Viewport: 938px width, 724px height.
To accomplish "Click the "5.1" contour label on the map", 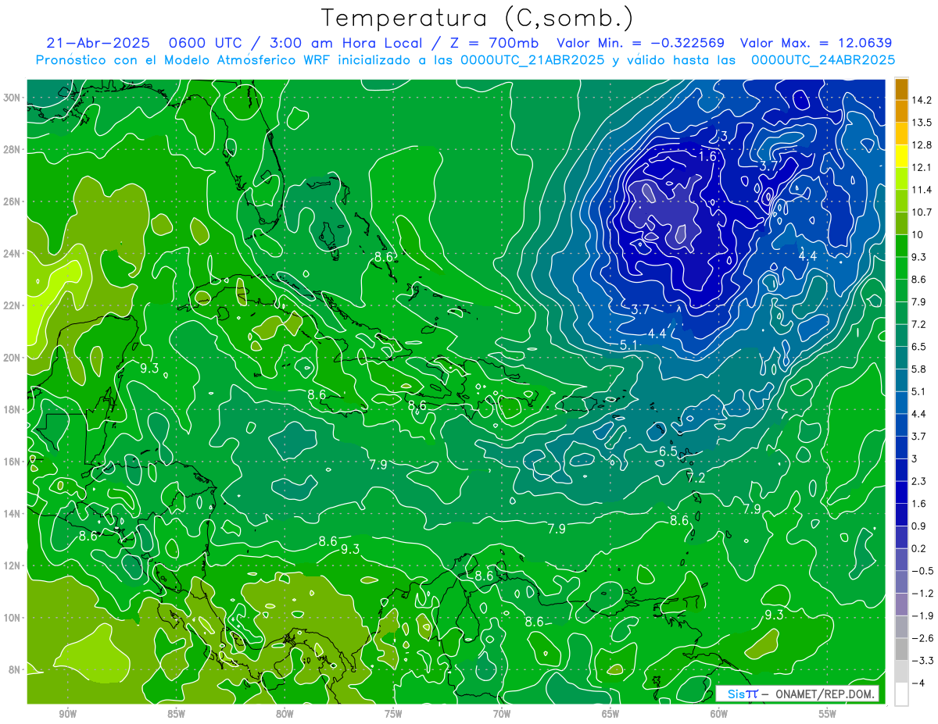I will tap(628, 346).
